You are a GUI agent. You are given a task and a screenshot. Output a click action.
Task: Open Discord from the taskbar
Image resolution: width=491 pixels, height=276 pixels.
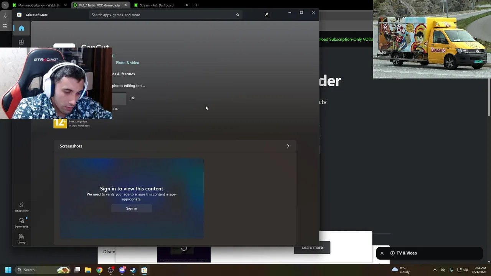click(122, 270)
